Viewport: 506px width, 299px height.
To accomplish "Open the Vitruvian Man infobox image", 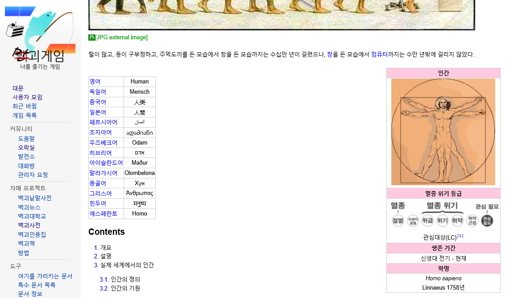I will 443,132.
